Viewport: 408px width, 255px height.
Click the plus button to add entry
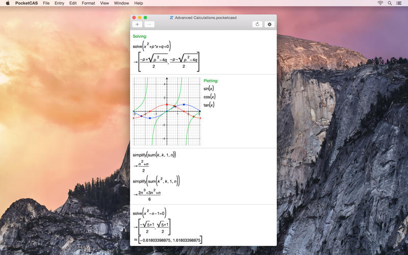(137, 24)
